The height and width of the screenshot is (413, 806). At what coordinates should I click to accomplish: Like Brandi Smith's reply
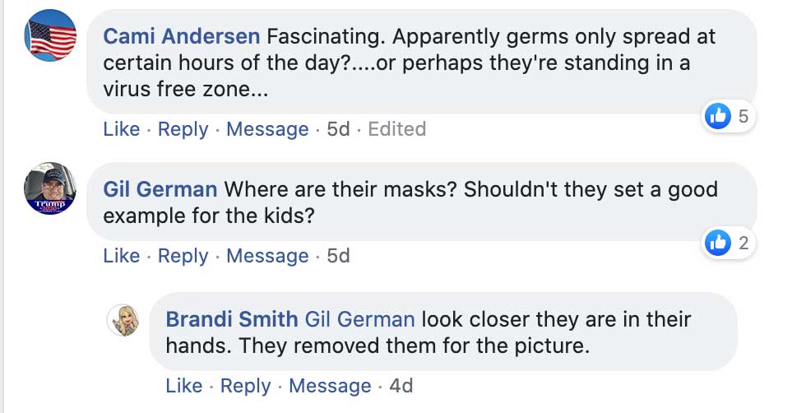(183, 386)
